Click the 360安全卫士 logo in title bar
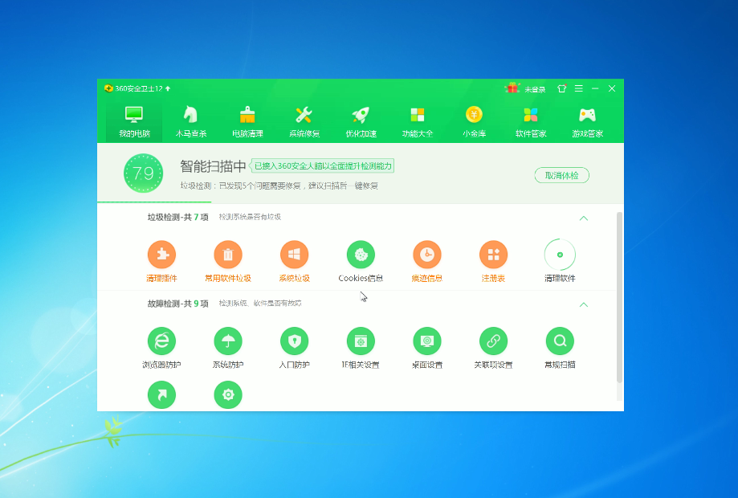The width and height of the screenshot is (738, 498). [108, 88]
